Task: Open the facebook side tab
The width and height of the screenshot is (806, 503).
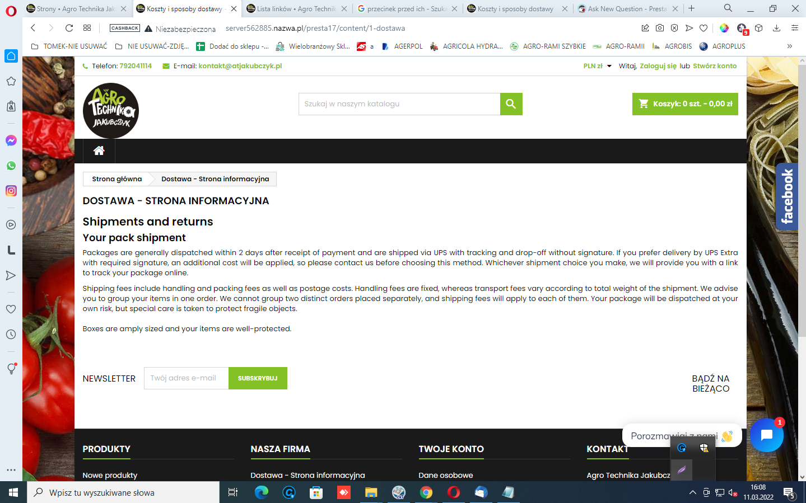Action: (787, 196)
